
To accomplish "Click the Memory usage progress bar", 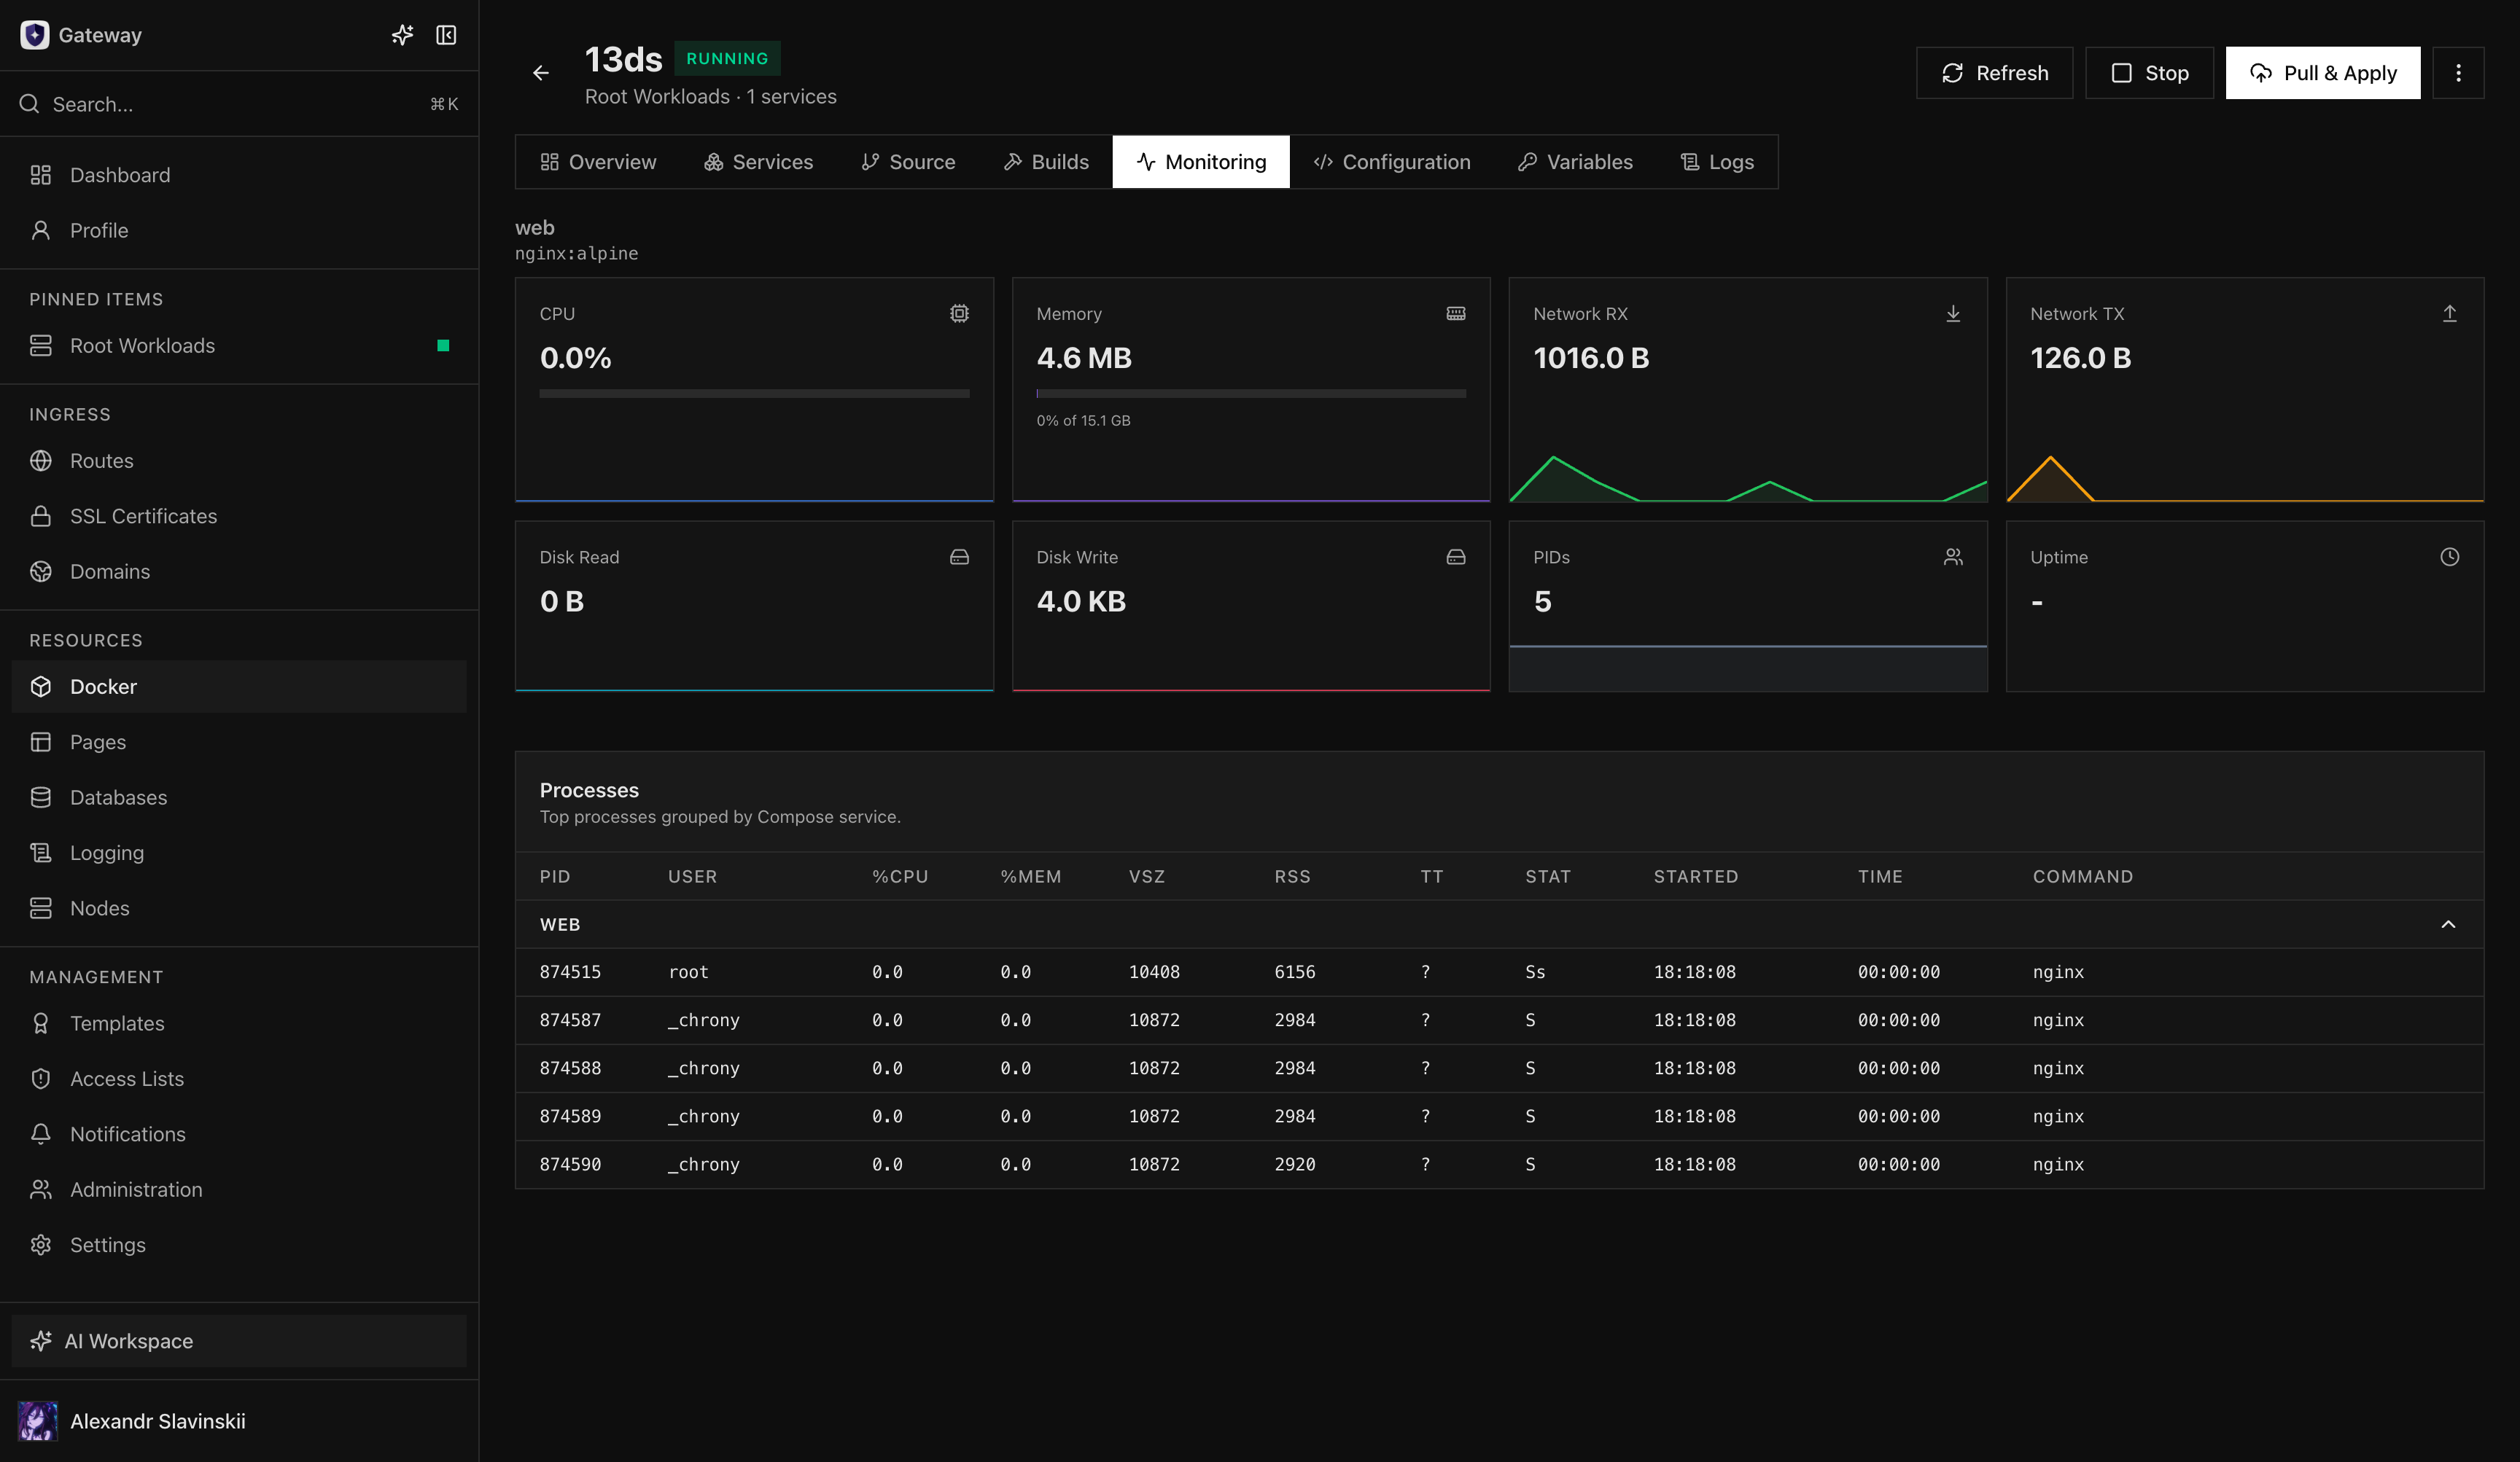I will coord(1251,394).
